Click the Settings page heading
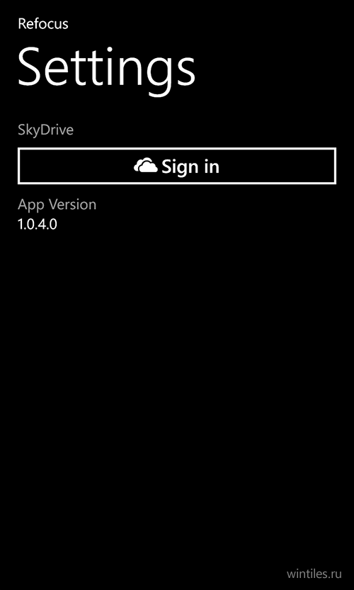This screenshot has height=590, width=354. tap(106, 67)
